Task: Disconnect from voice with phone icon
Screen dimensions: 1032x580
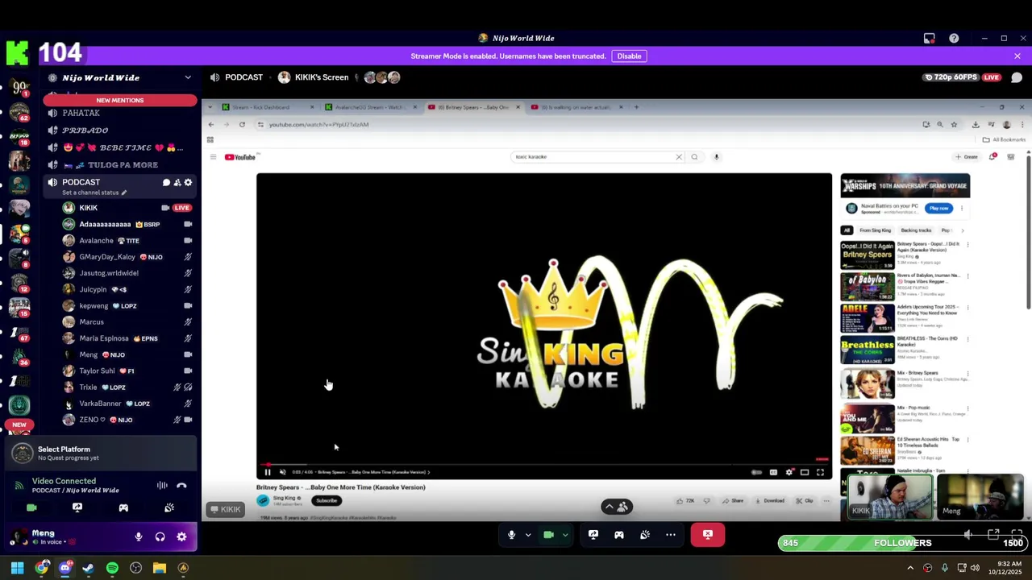Action: pos(181,485)
